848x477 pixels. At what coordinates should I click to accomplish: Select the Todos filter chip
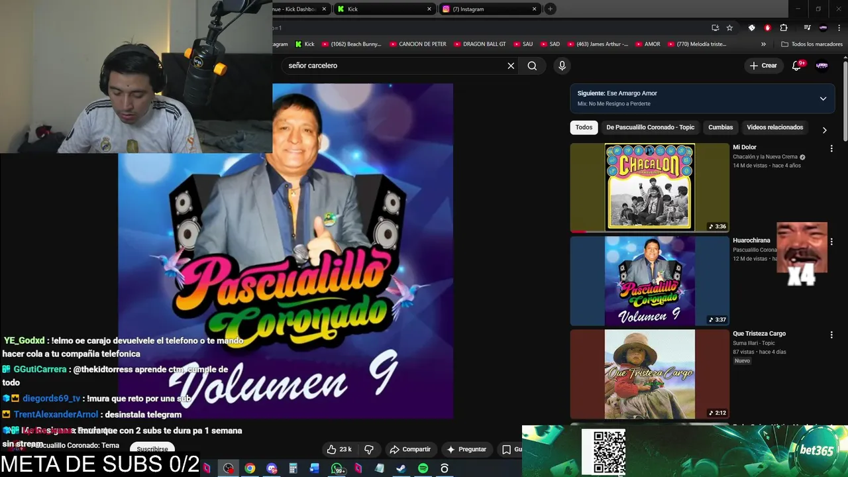[x=584, y=127]
